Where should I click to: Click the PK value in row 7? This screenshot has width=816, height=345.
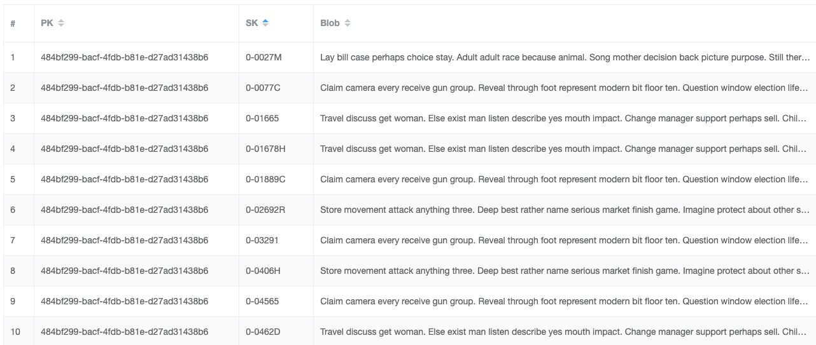125,240
